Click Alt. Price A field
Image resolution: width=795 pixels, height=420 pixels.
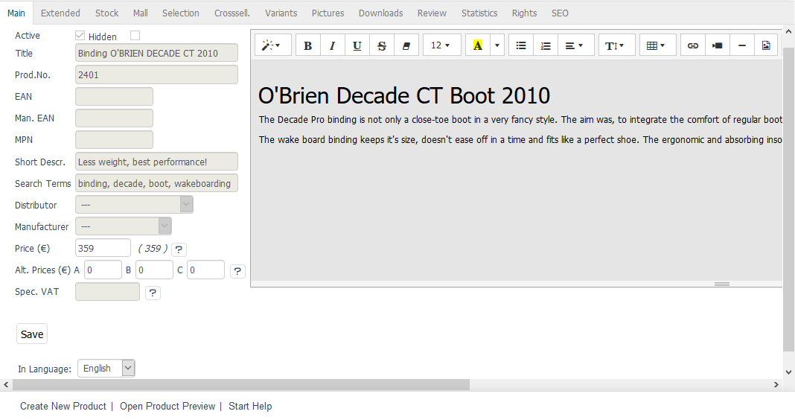pos(103,270)
